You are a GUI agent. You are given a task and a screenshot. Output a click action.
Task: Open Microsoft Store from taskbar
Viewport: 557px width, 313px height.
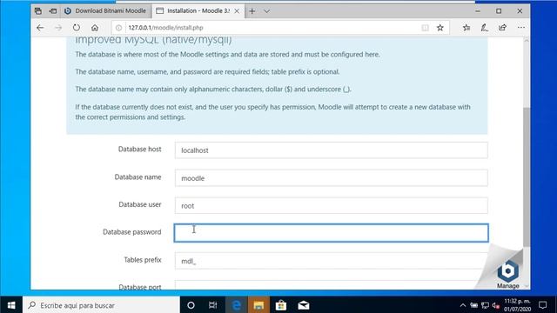[x=281, y=305]
